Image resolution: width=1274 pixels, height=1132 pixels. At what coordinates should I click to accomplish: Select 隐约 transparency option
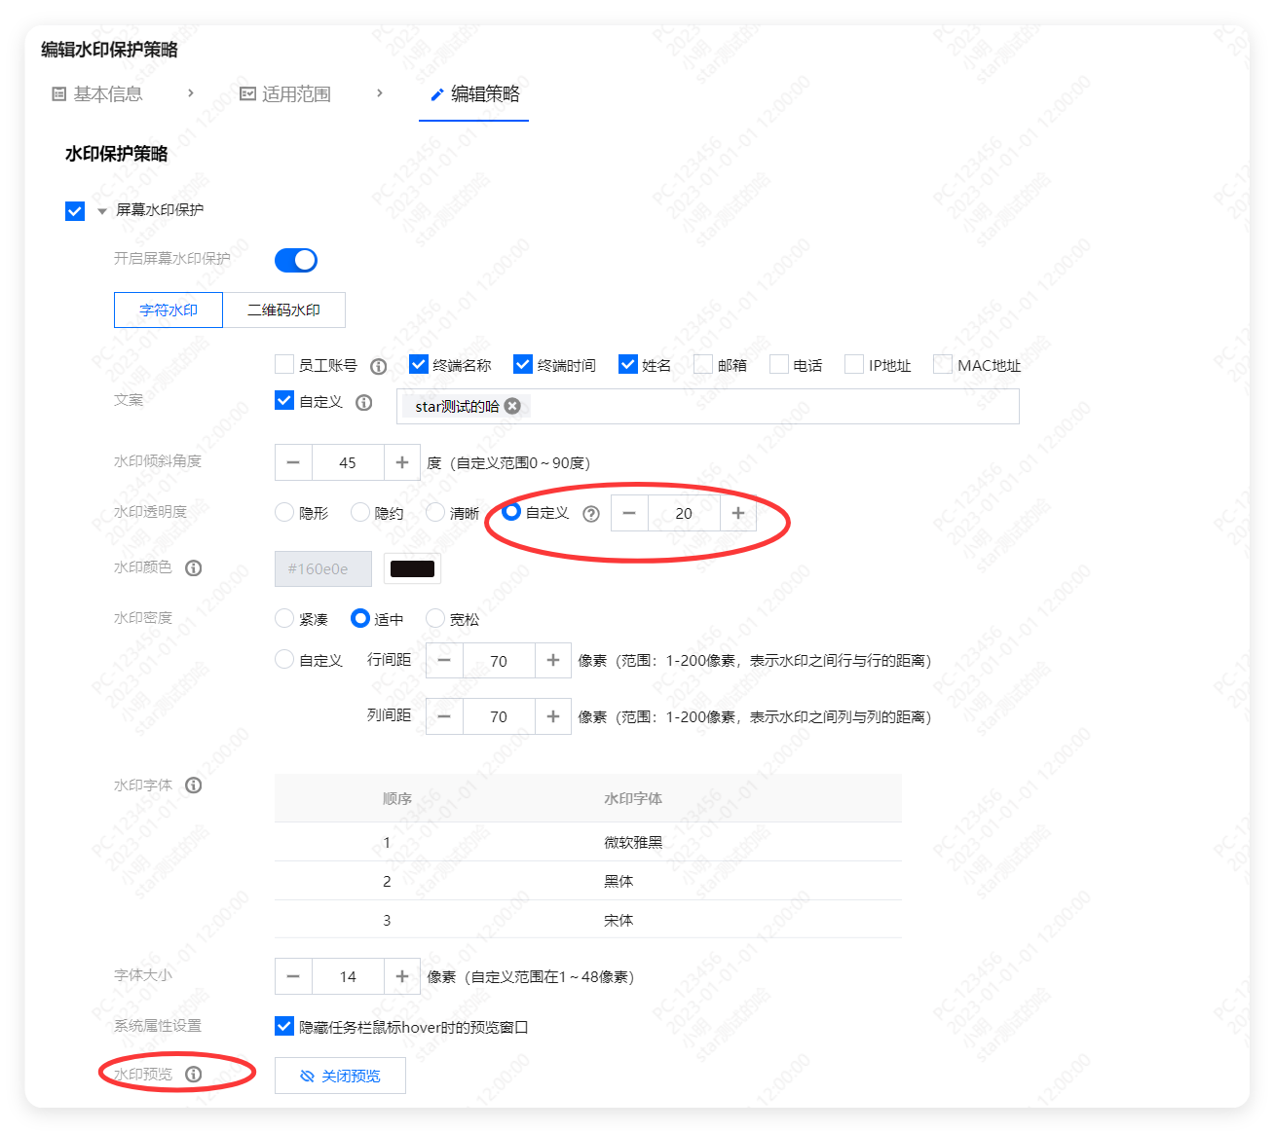pyautogui.click(x=360, y=512)
